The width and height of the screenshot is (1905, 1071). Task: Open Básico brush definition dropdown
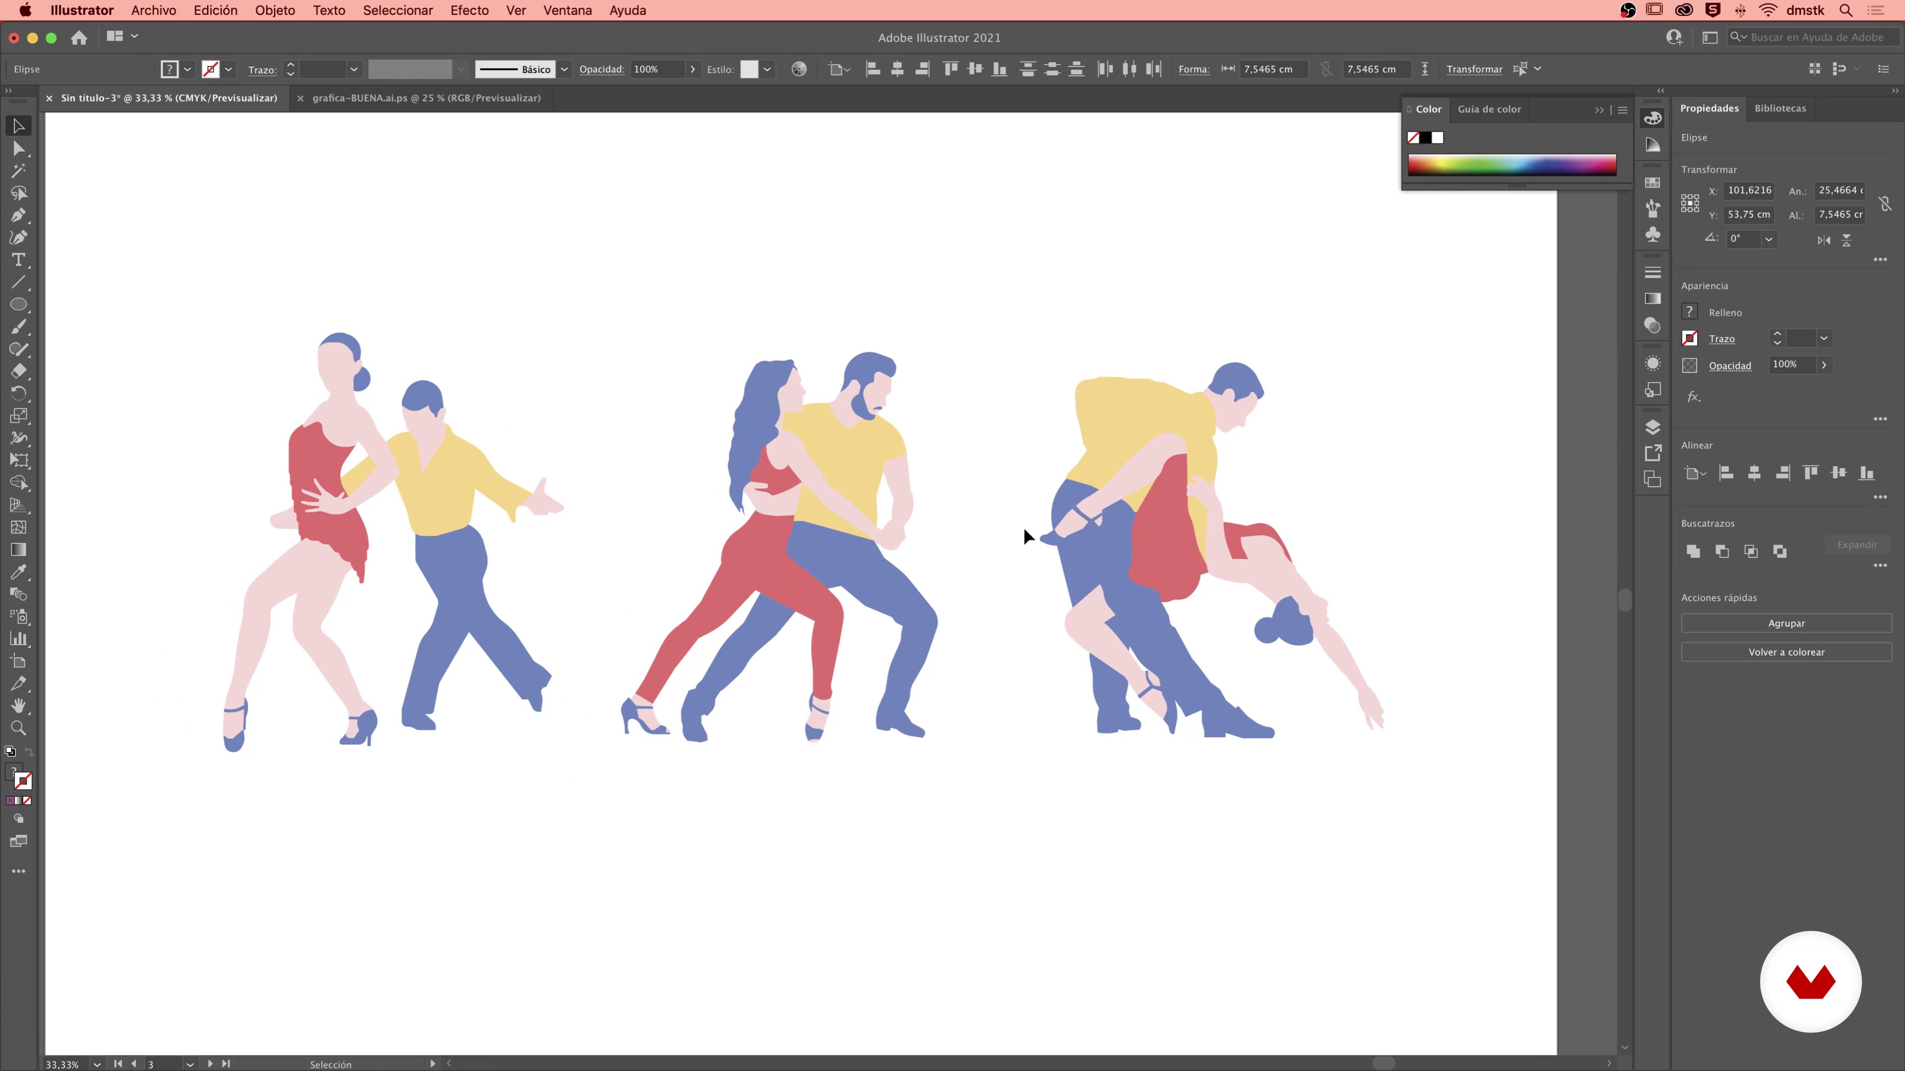point(564,69)
